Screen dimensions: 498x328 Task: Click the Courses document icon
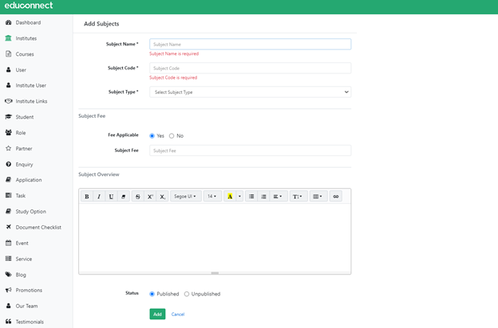(x=9, y=54)
